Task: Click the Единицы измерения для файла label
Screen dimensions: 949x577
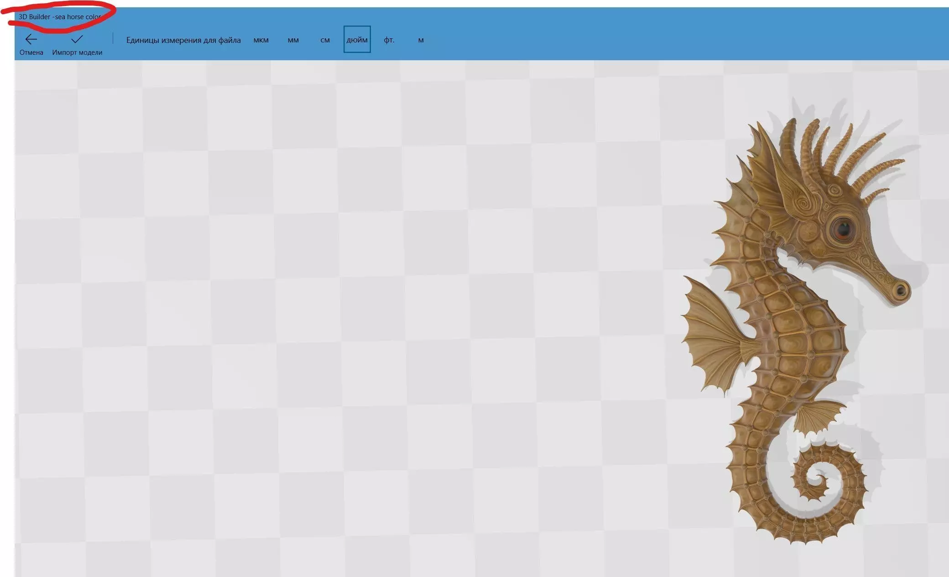Action: (183, 40)
